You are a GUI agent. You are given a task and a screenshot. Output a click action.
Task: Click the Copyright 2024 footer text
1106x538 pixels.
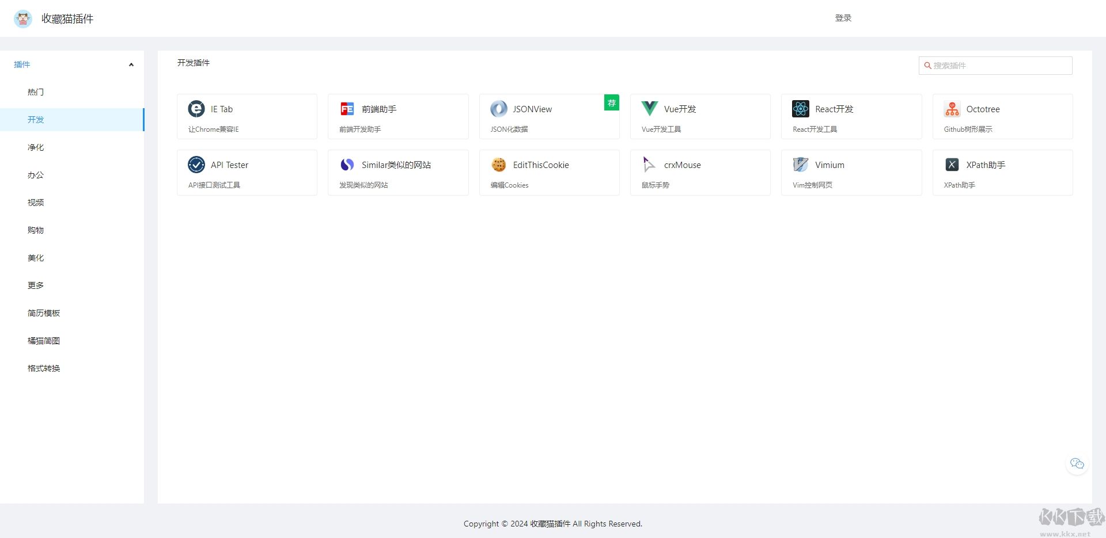tap(553, 524)
